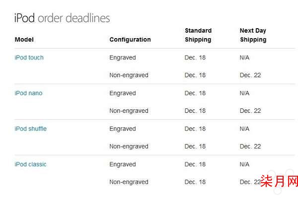Click the red Chinese watermark logo

(279, 181)
